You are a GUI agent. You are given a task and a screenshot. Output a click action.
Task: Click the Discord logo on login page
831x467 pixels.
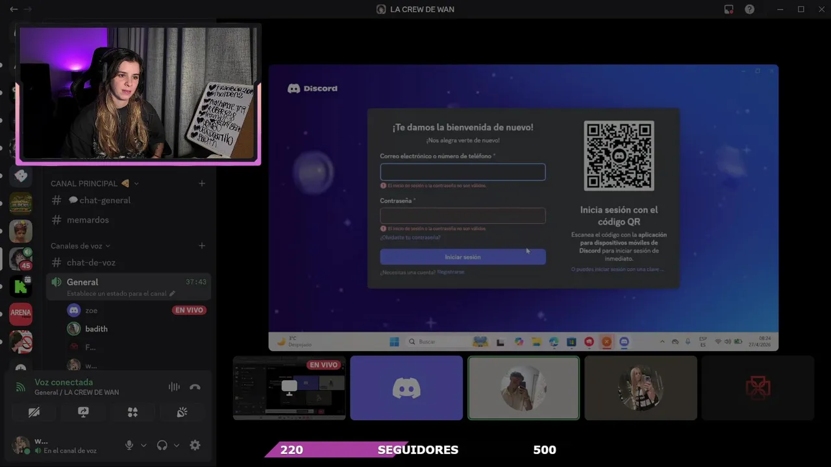point(312,88)
